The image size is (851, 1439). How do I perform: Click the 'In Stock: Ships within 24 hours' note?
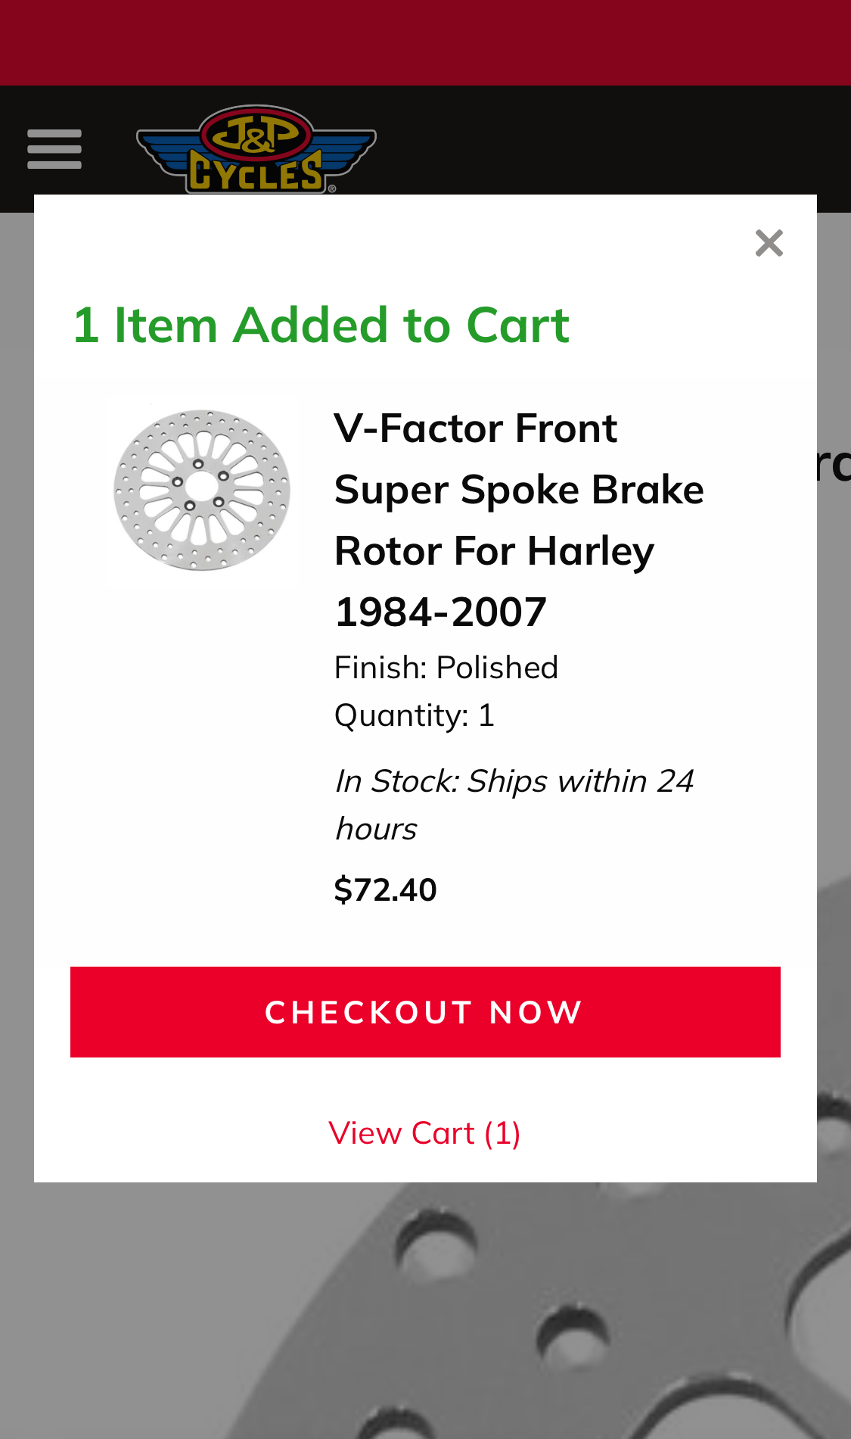(x=514, y=805)
